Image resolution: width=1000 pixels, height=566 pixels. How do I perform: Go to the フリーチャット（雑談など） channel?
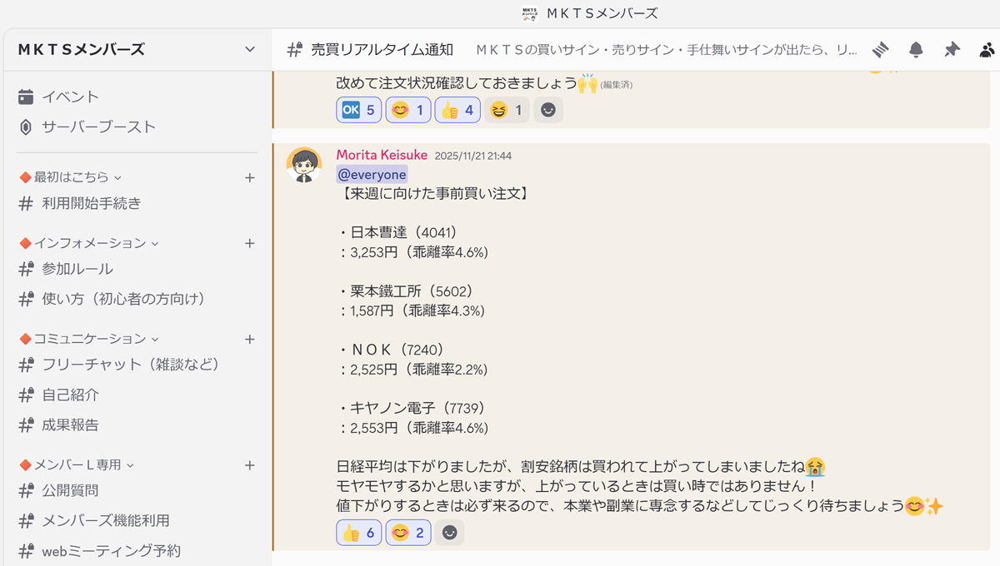click(130, 365)
